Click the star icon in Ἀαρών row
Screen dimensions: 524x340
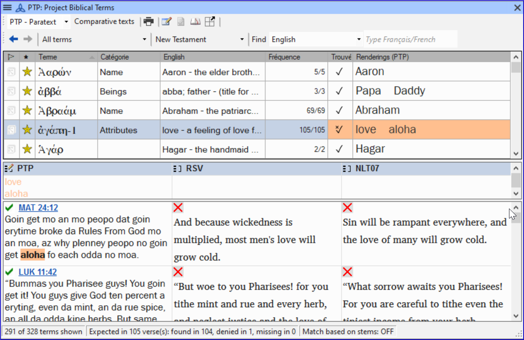coord(27,72)
